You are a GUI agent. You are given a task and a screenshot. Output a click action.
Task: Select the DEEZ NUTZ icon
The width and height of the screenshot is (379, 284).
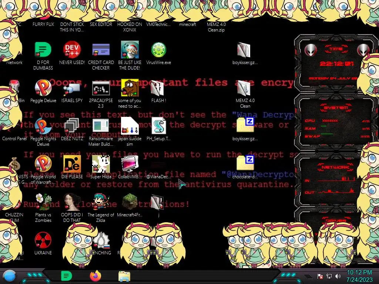click(72, 126)
